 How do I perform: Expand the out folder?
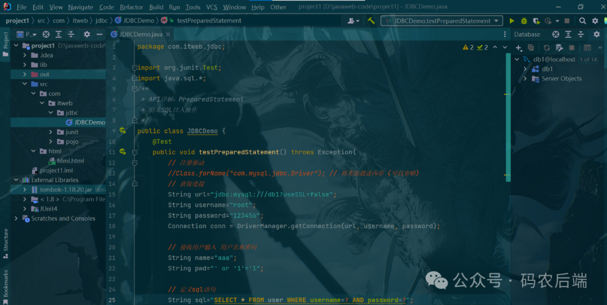tap(25, 74)
